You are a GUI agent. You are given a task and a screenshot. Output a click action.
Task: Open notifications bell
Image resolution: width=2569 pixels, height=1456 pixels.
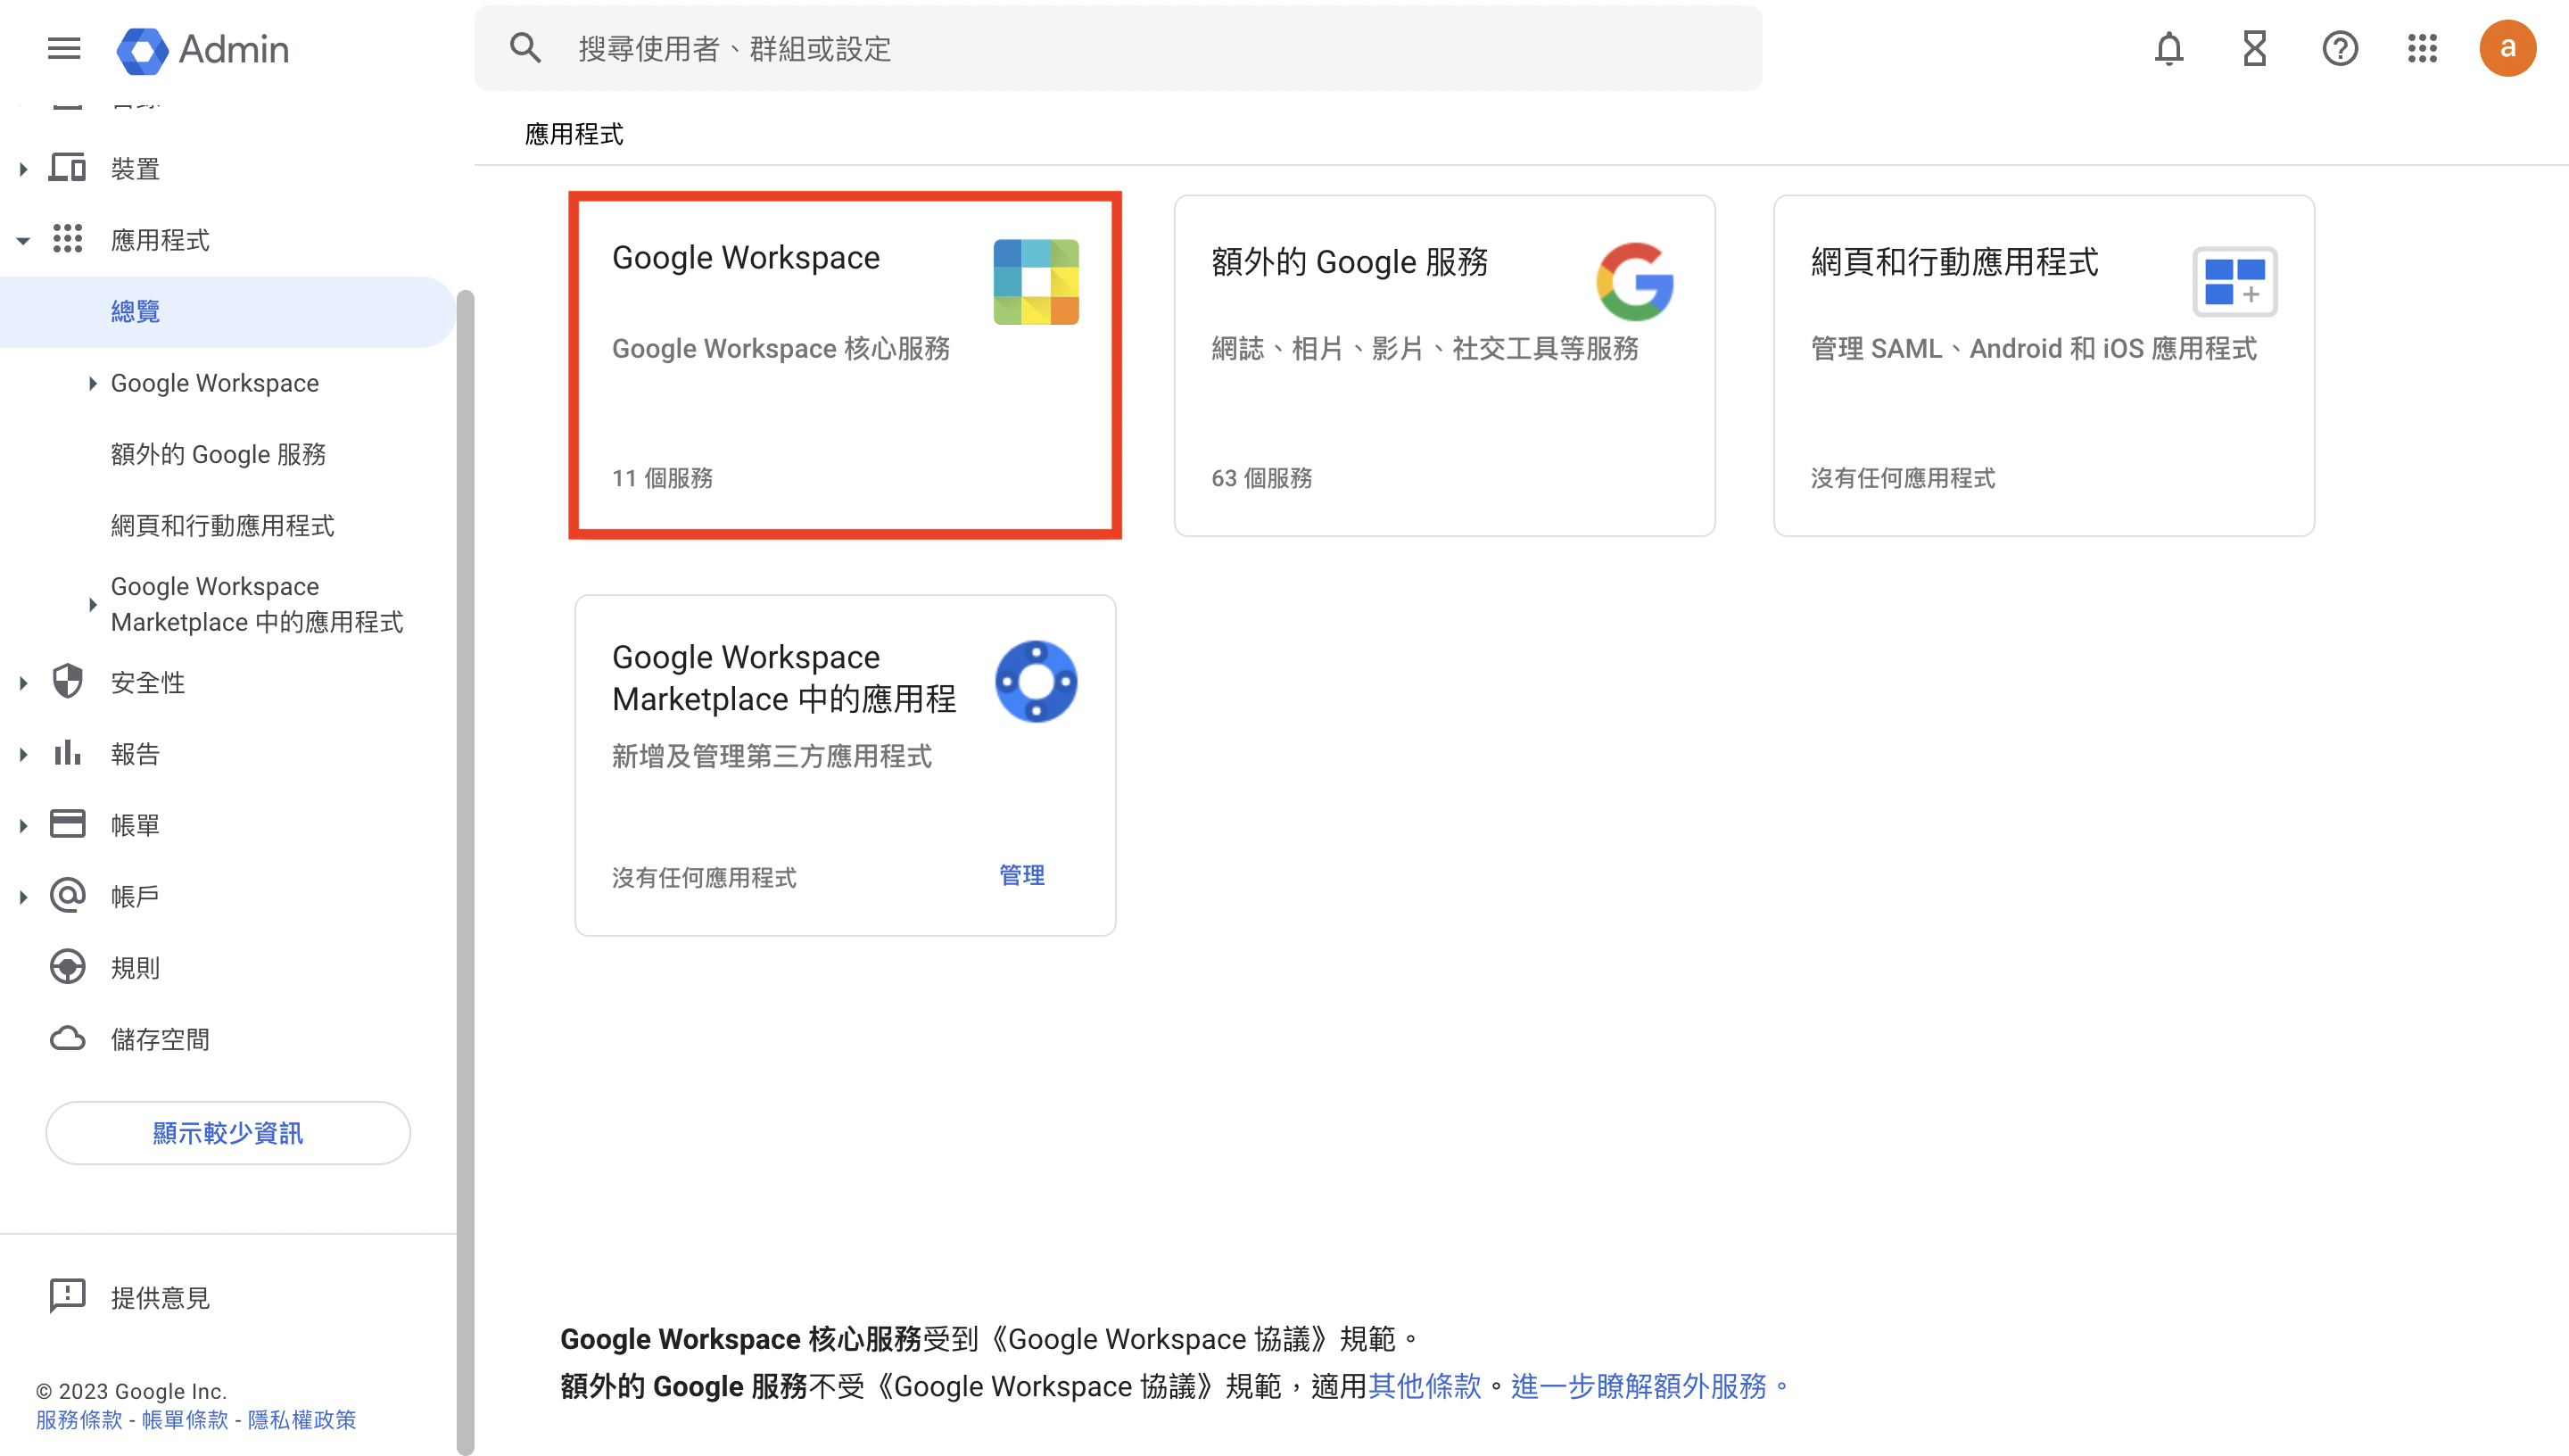(2168, 48)
